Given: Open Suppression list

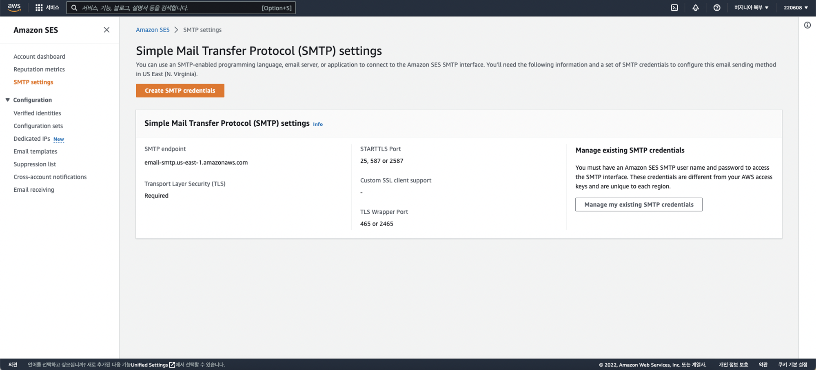Looking at the screenshot, I should click(x=35, y=164).
